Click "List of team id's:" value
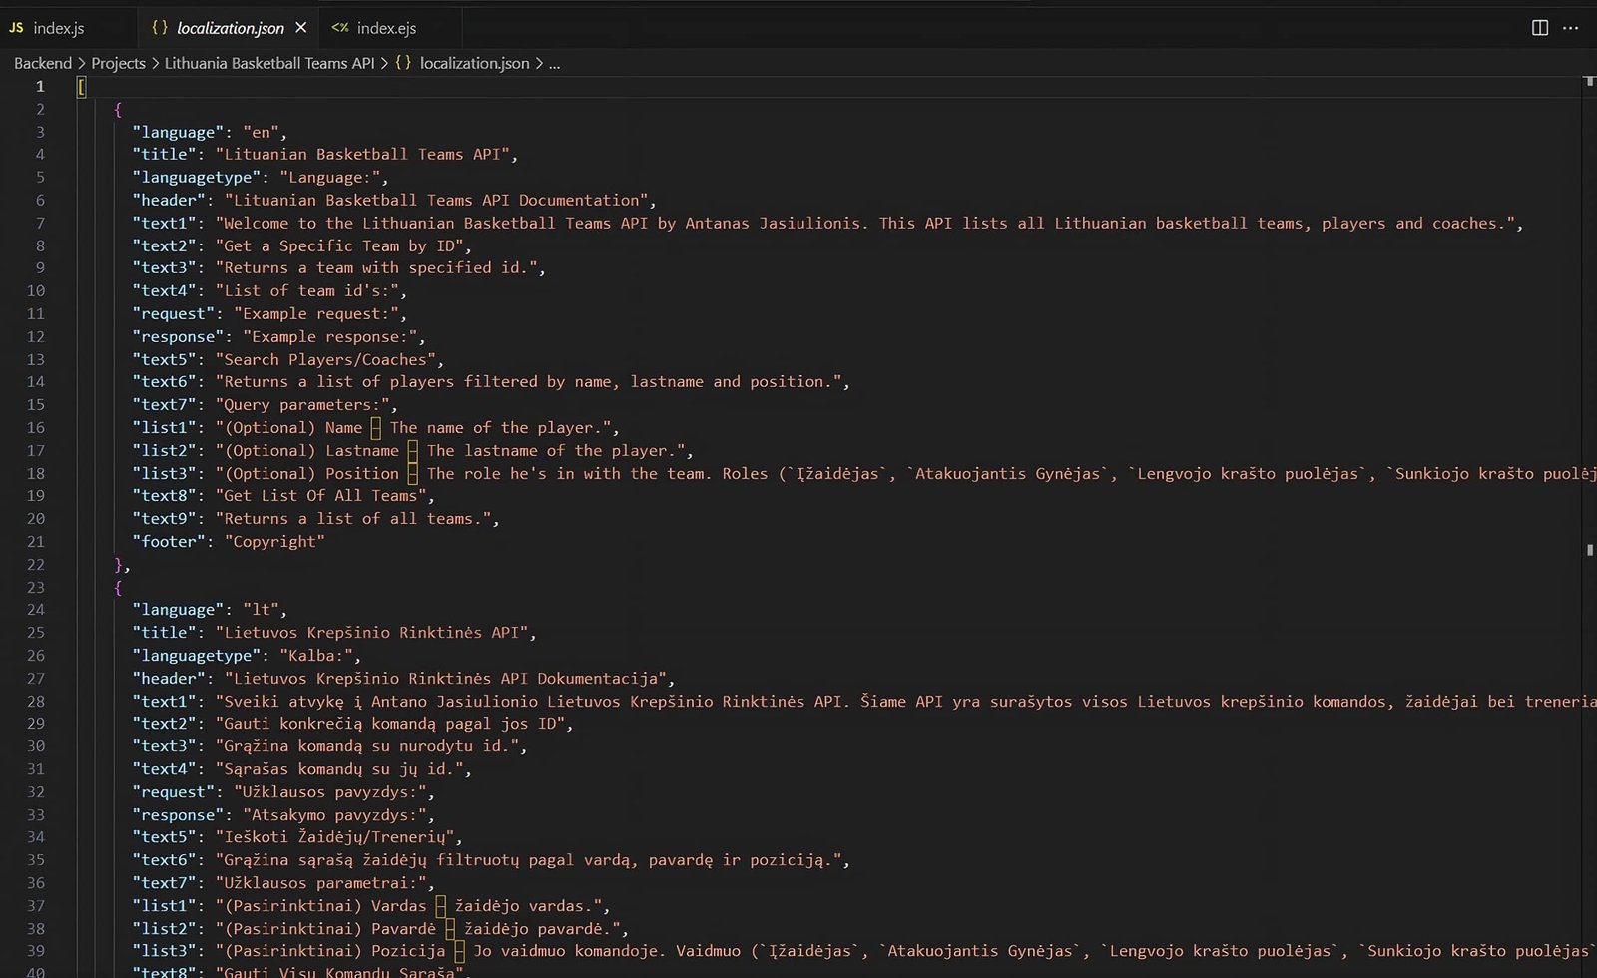1597x978 pixels. (x=307, y=290)
